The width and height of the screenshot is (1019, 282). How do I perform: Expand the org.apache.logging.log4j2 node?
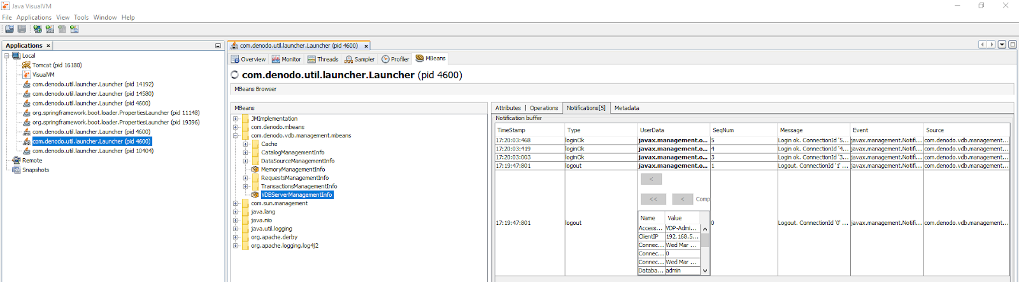point(235,246)
